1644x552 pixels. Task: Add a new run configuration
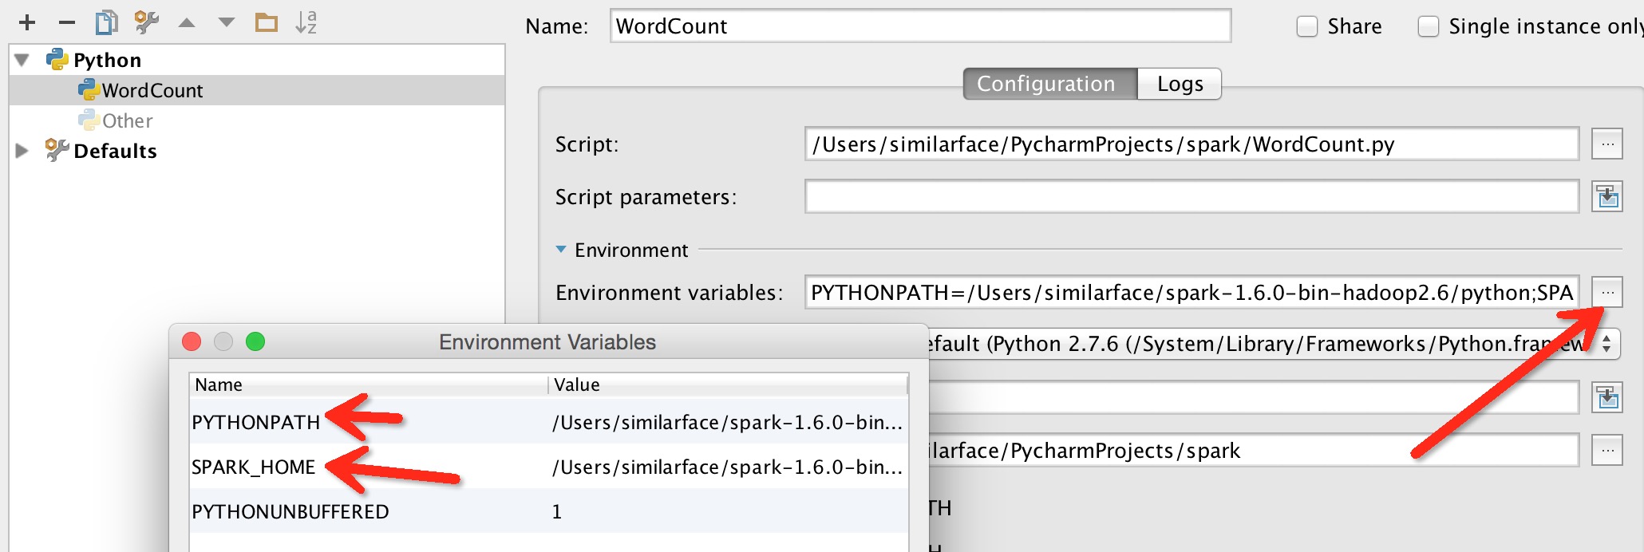(27, 22)
